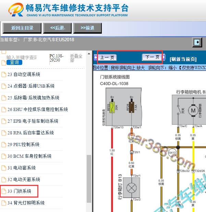Open 27 EPB 电子驻车制动系统 item
206x212 pixels.
click(33, 121)
